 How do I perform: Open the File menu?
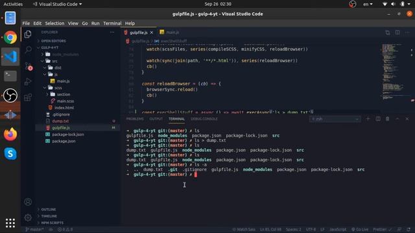tap(26, 23)
